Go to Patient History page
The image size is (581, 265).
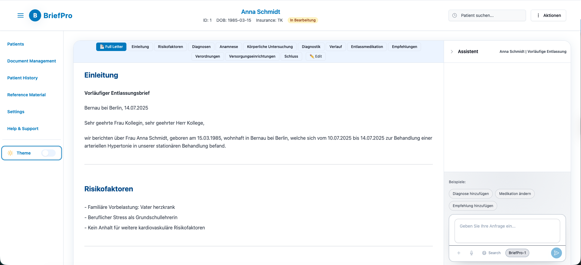[x=22, y=78]
